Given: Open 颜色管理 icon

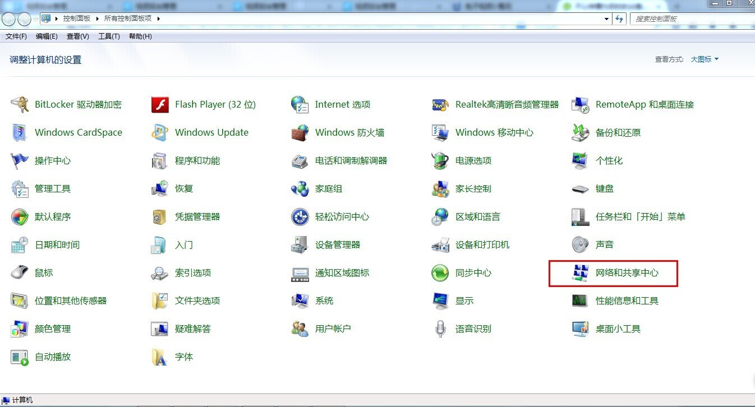Looking at the screenshot, I should [20, 329].
